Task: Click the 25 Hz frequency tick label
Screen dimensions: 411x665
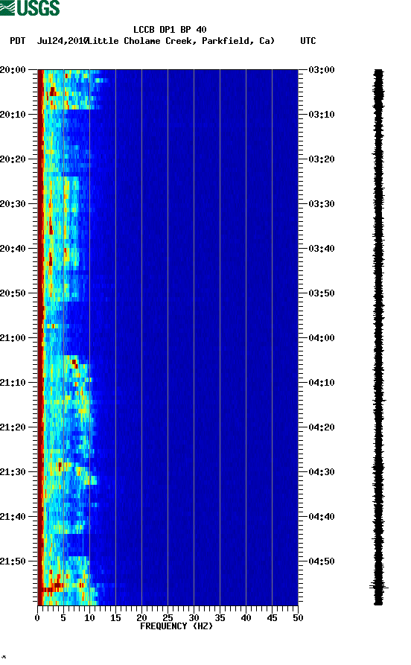Action: [x=168, y=618]
